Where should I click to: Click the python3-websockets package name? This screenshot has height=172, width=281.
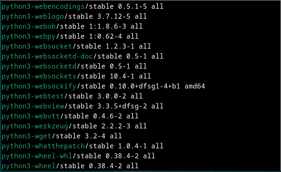point(39,76)
